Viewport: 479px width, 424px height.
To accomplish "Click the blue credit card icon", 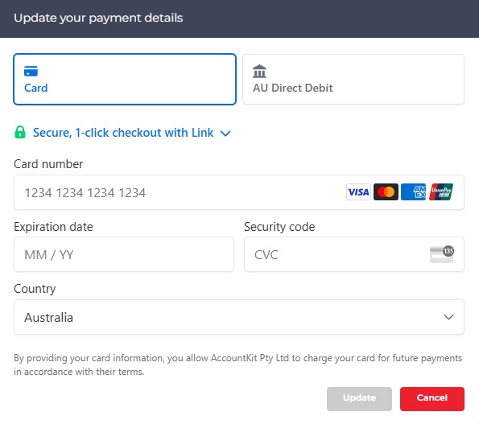I will [x=31, y=71].
